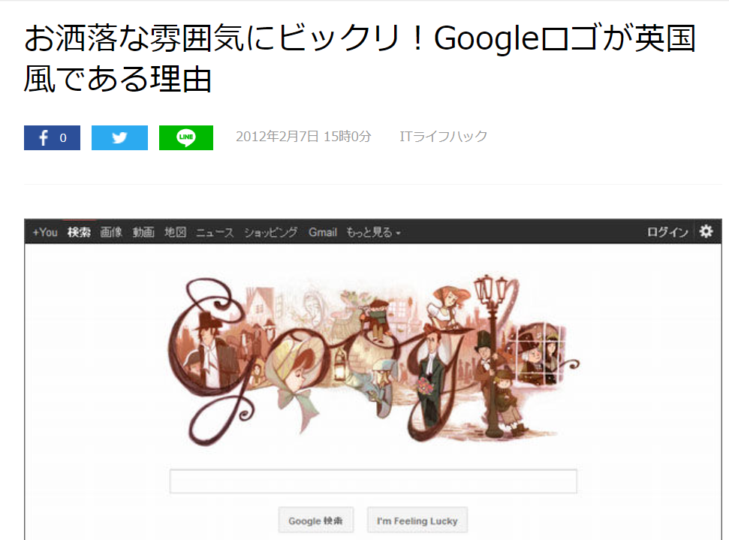Click the ログイン link
This screenshot has height=540, width=729.
pos(667,232)
